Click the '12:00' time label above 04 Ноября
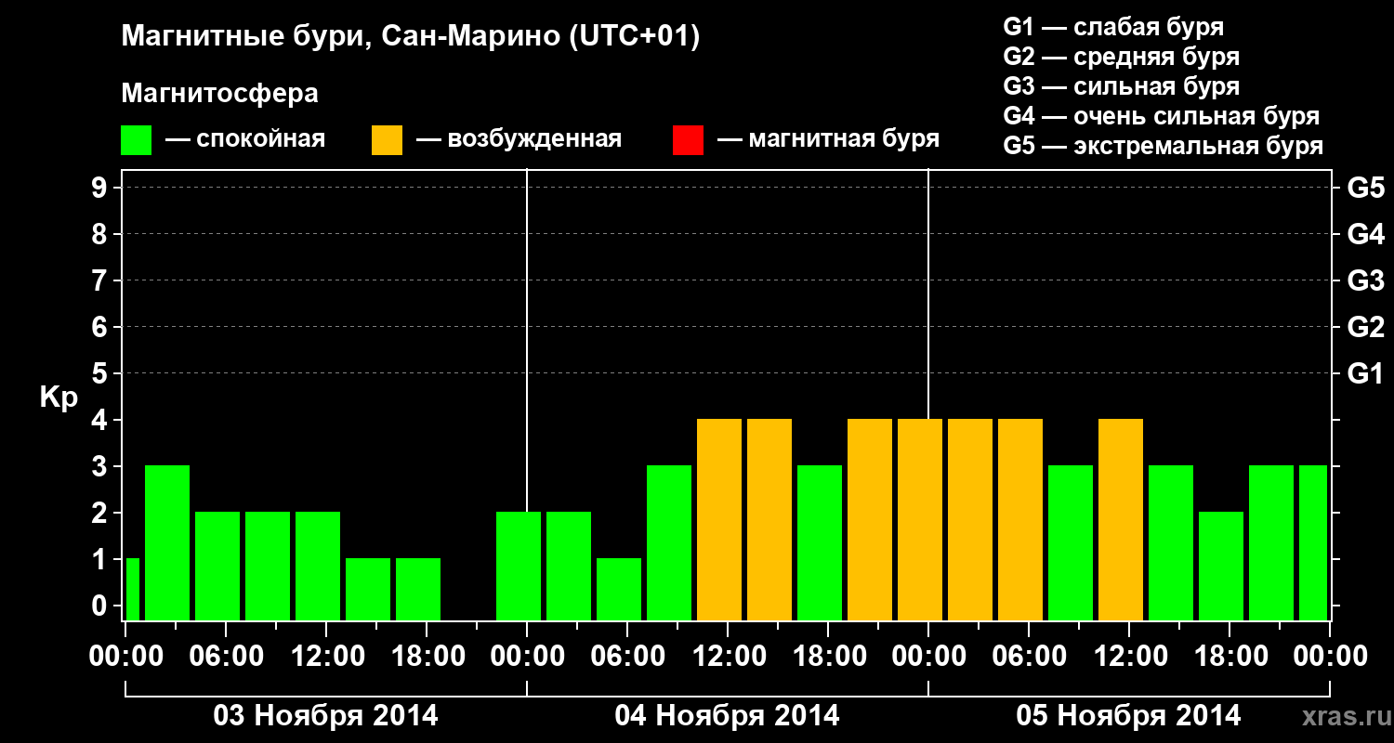This screenshot has width=1394, height=743. pyautogui.click(x=728, y=656)
